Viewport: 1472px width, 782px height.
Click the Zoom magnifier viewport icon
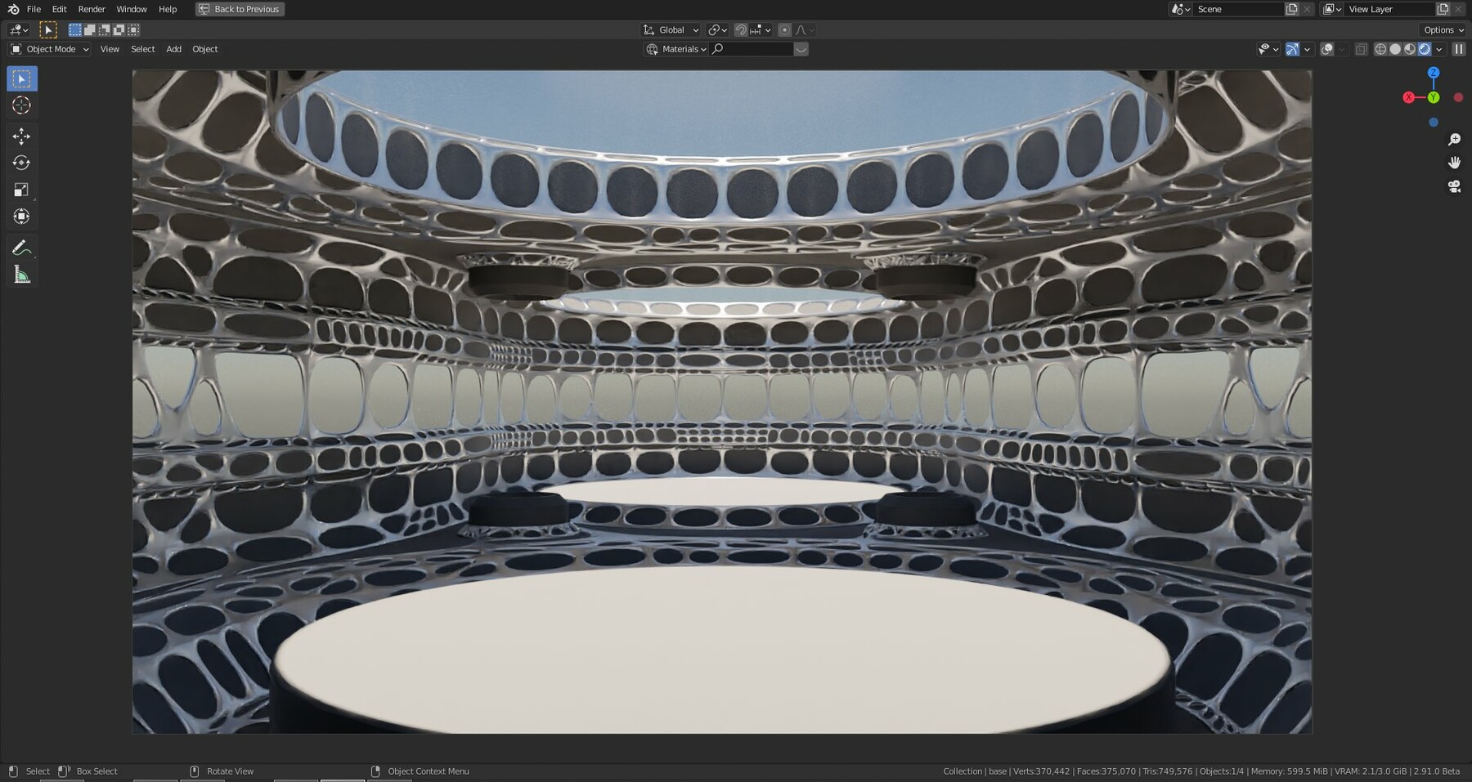pyautogui.click(x=1454, y=140)
